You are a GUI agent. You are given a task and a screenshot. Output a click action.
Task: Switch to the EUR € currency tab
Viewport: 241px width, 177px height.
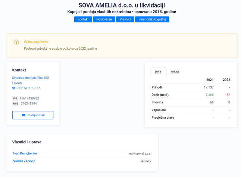[158, 72]
